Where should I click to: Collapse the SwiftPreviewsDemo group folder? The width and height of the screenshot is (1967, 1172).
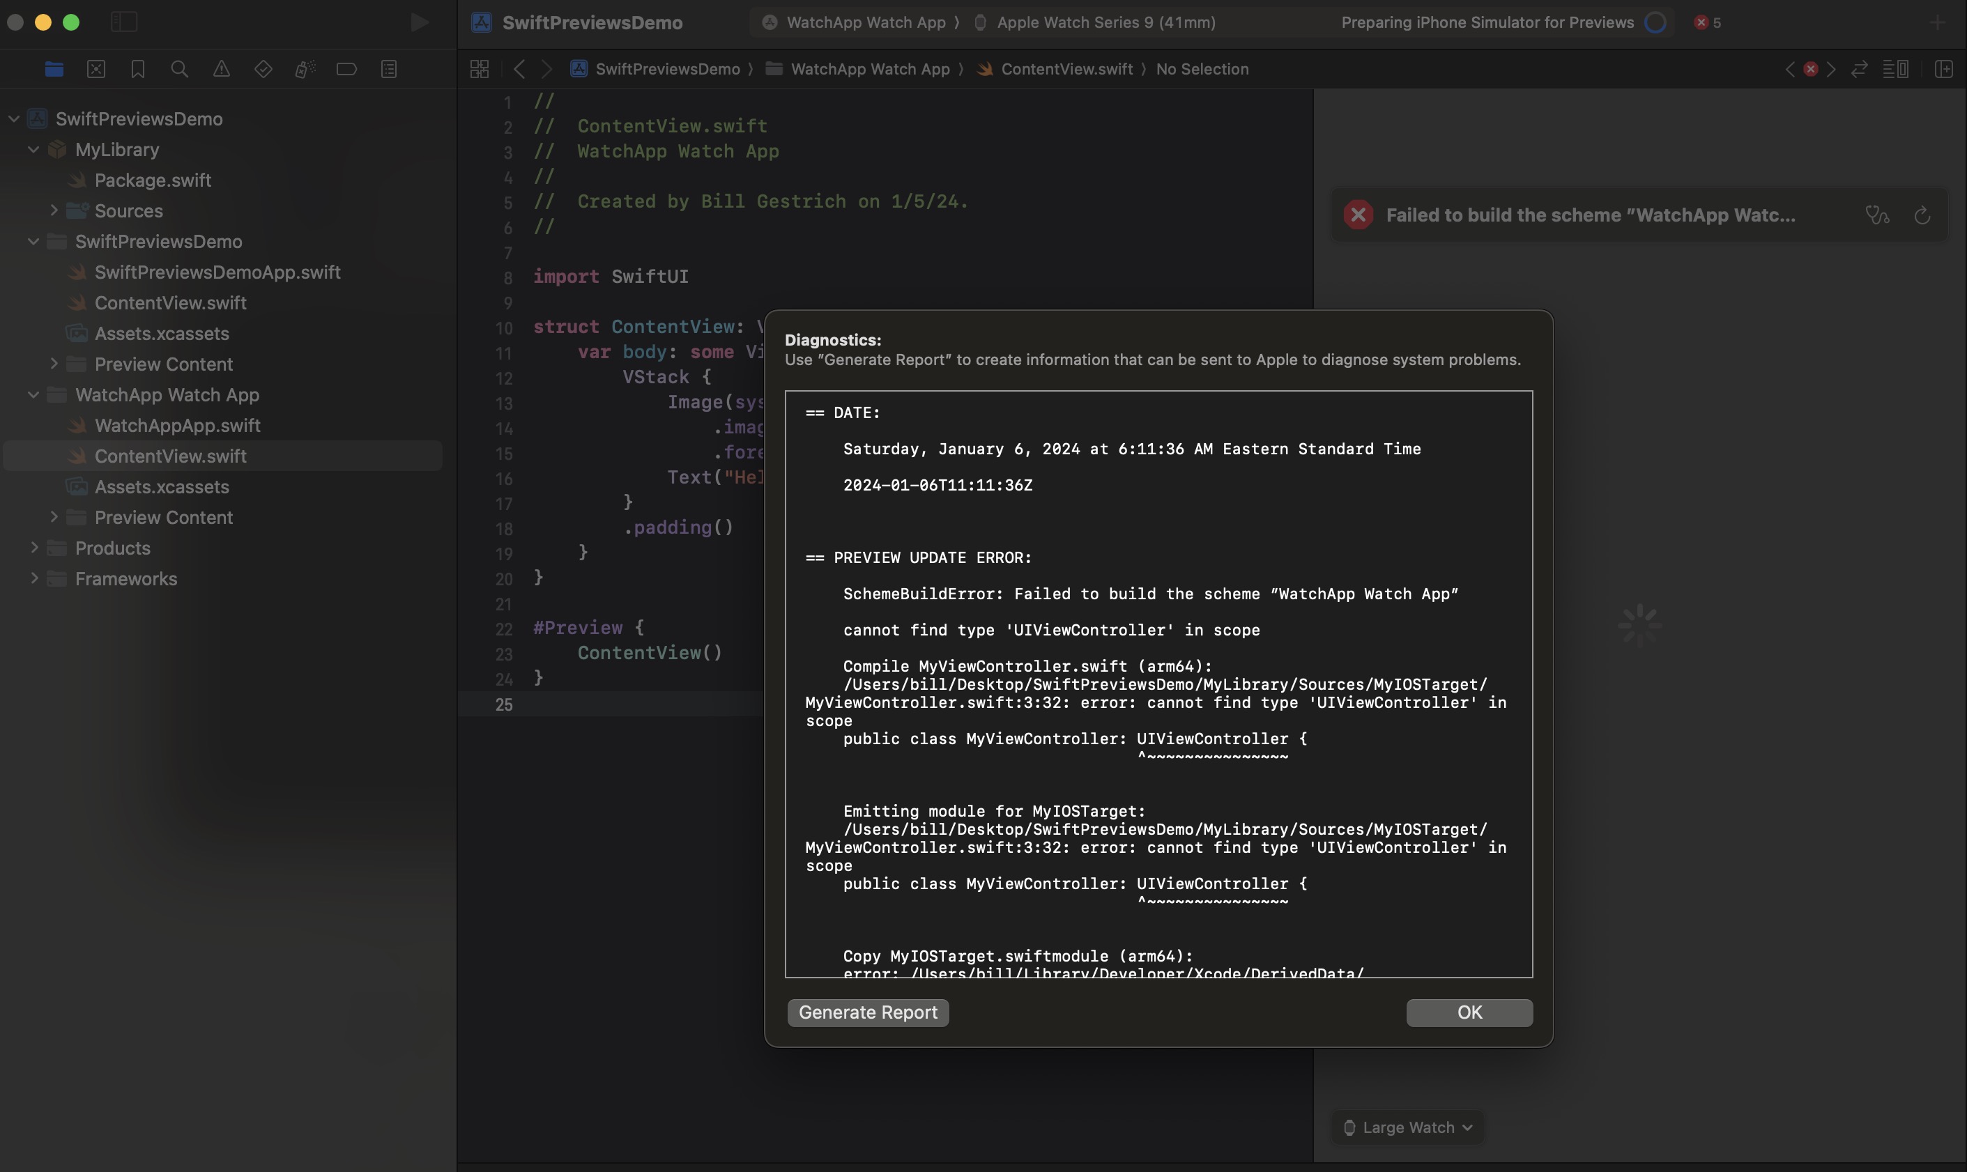33,241
